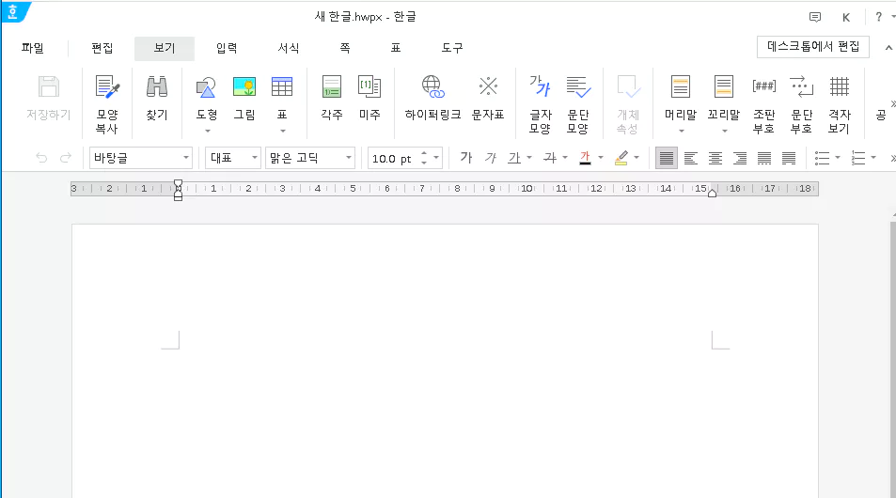Expand underline style dropdown arrow
896x498 pixels.
coord(529,158)
